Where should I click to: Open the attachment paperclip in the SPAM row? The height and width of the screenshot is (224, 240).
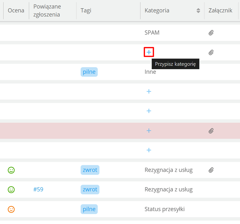point(211,33)
